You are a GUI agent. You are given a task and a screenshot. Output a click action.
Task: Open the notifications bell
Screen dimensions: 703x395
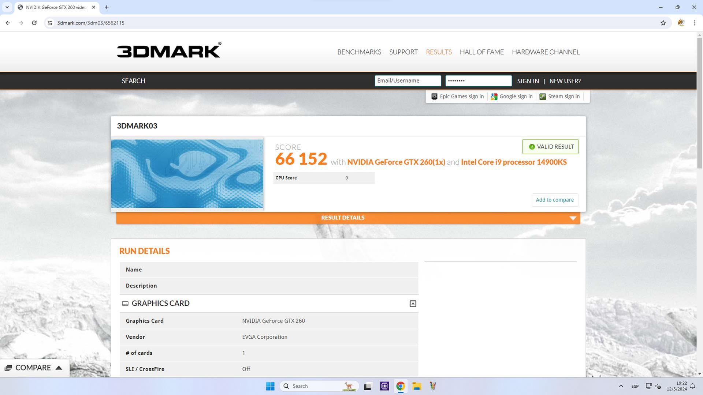click(x=692, y=386)
